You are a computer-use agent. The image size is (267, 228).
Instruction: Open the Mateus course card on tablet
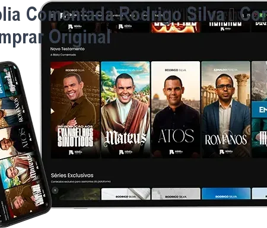125,110
